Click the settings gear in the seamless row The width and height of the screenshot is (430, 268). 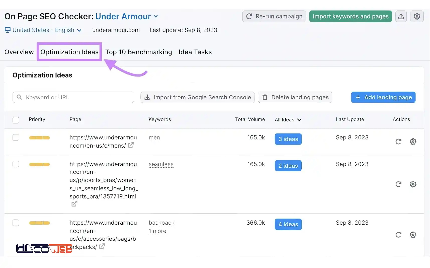tap(413, 184)
